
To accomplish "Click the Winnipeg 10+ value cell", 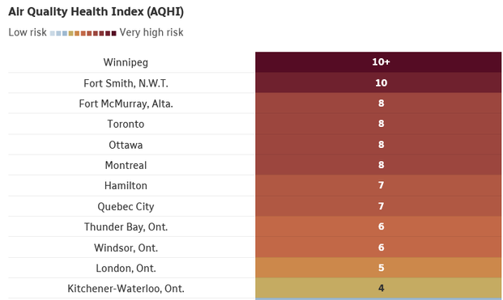I will (378, 62).
